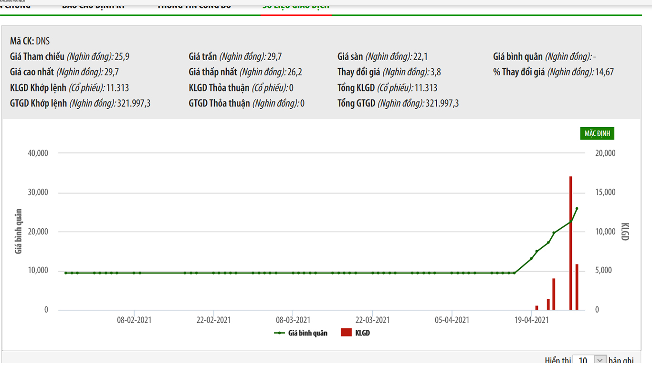Select the highest green price point on the line
The image size is (652, 366).
[x=577, y=208]
